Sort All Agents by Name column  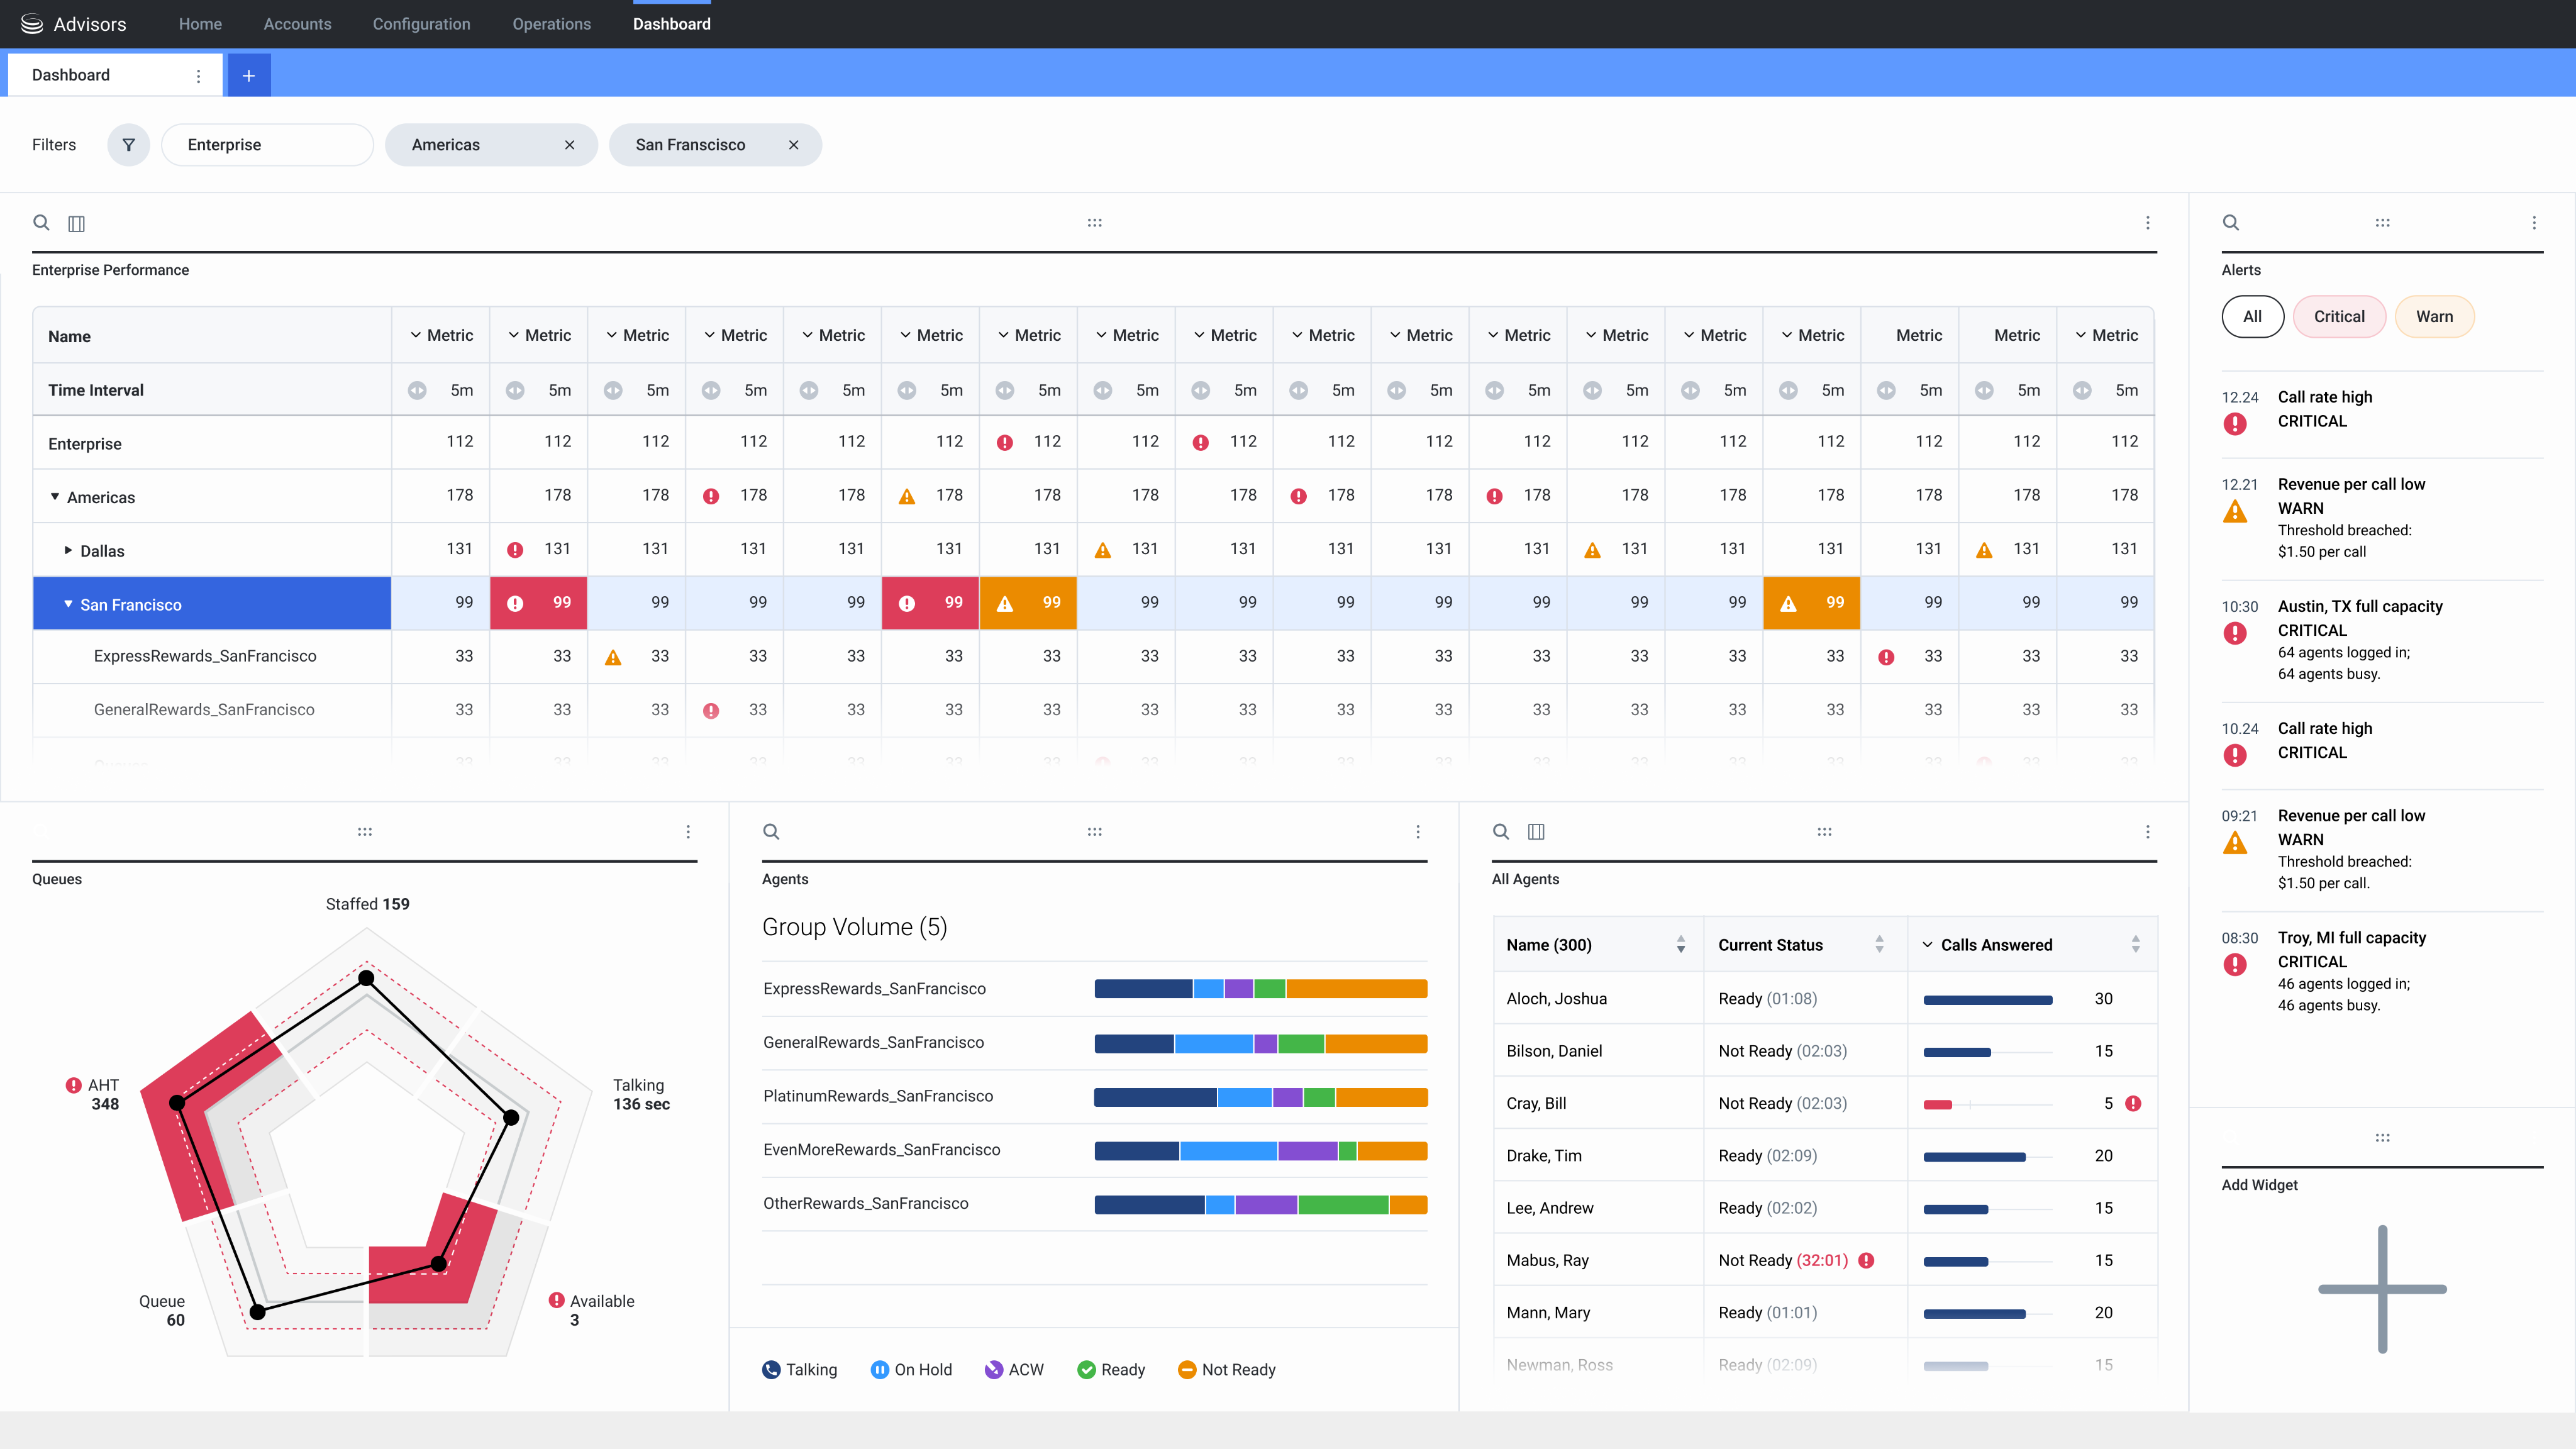coord(1680,945)
